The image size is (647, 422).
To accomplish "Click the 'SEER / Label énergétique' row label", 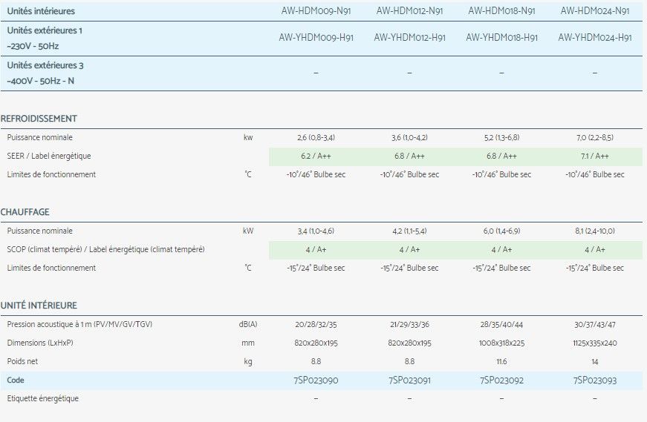I will (x=51, y=156).
